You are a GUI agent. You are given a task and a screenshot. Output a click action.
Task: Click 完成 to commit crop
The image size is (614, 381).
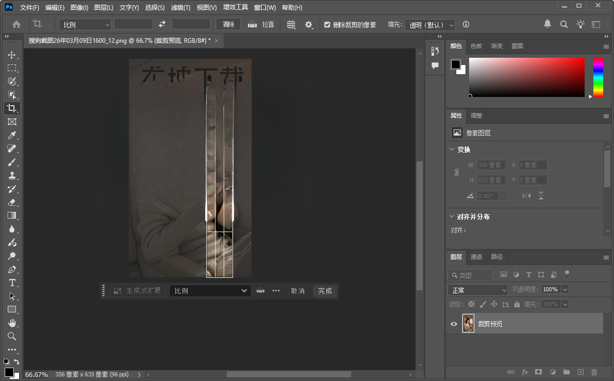point(325,291)
